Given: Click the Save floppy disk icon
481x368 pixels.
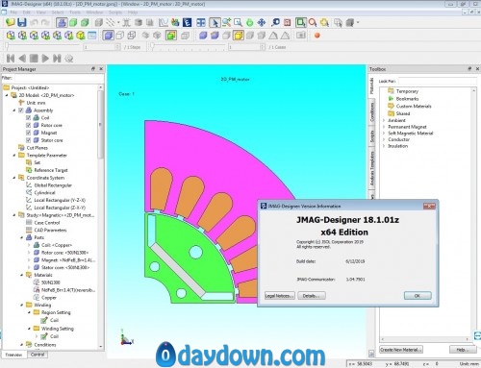Looking at the screenshot, I should (21, 22).
